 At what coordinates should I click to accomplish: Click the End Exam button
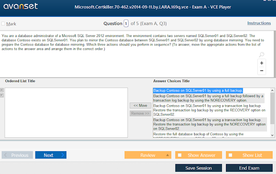click(249, 168)
